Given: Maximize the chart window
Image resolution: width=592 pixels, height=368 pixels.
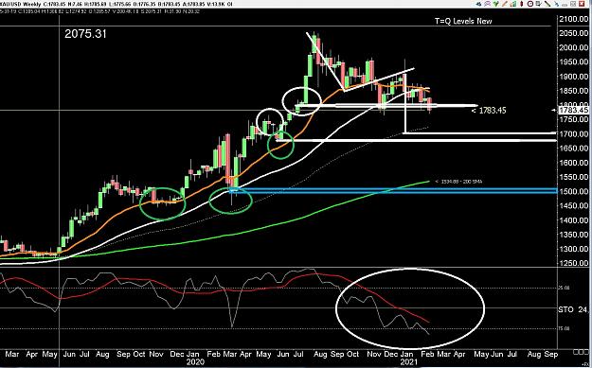Looking at the screenshot, I should pyautogui.click(x=573, y=4).
